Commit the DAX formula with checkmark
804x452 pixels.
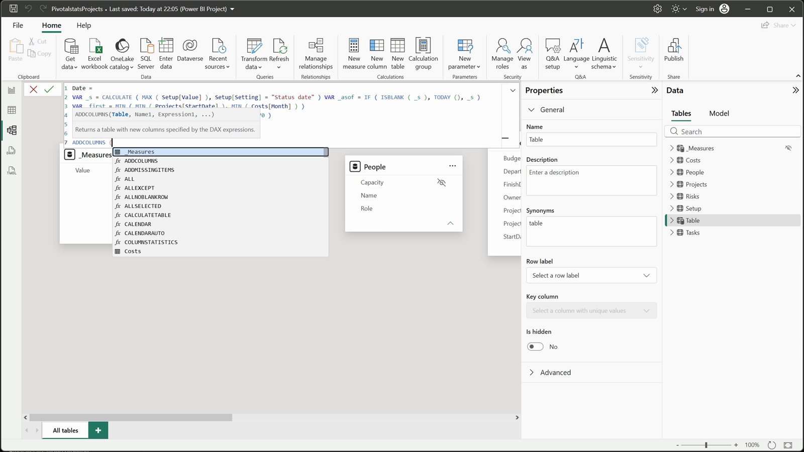(49, 89)
